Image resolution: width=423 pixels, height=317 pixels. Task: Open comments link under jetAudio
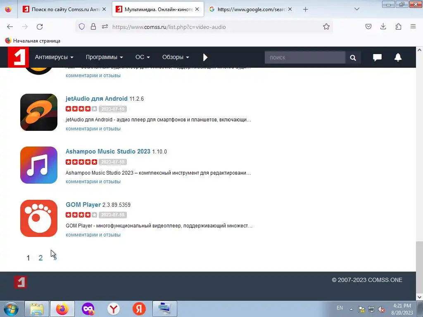(93, 129)
